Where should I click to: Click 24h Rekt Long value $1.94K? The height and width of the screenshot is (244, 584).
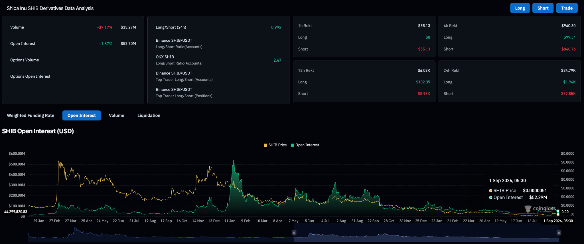pyautogui.click(x=569, y=82)
